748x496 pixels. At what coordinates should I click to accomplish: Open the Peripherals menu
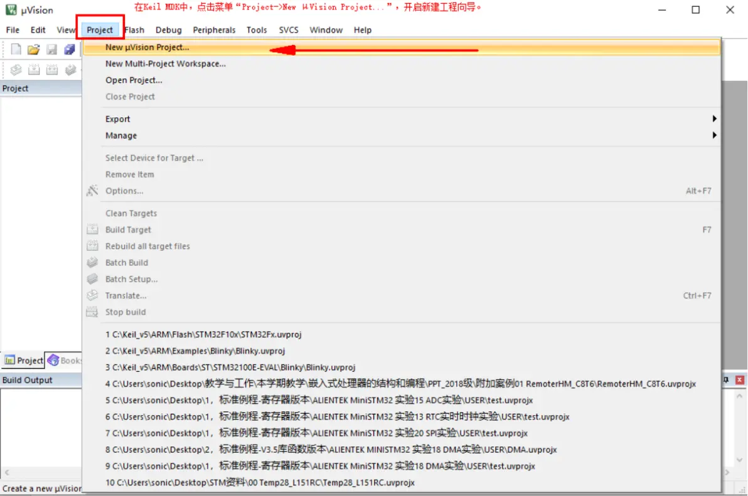tap(214, 29)
